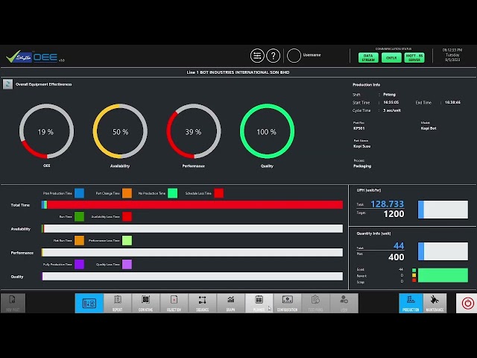Click the red Schedule Loss Time swatch
This screenshot has height=358, width=477.
218,193
